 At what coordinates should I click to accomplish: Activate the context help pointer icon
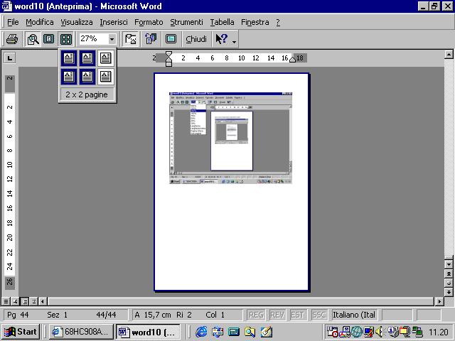click(221, 39)
